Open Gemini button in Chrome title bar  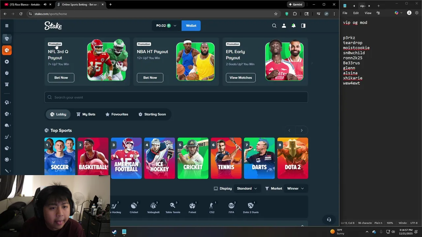click(x=295, y=5)
